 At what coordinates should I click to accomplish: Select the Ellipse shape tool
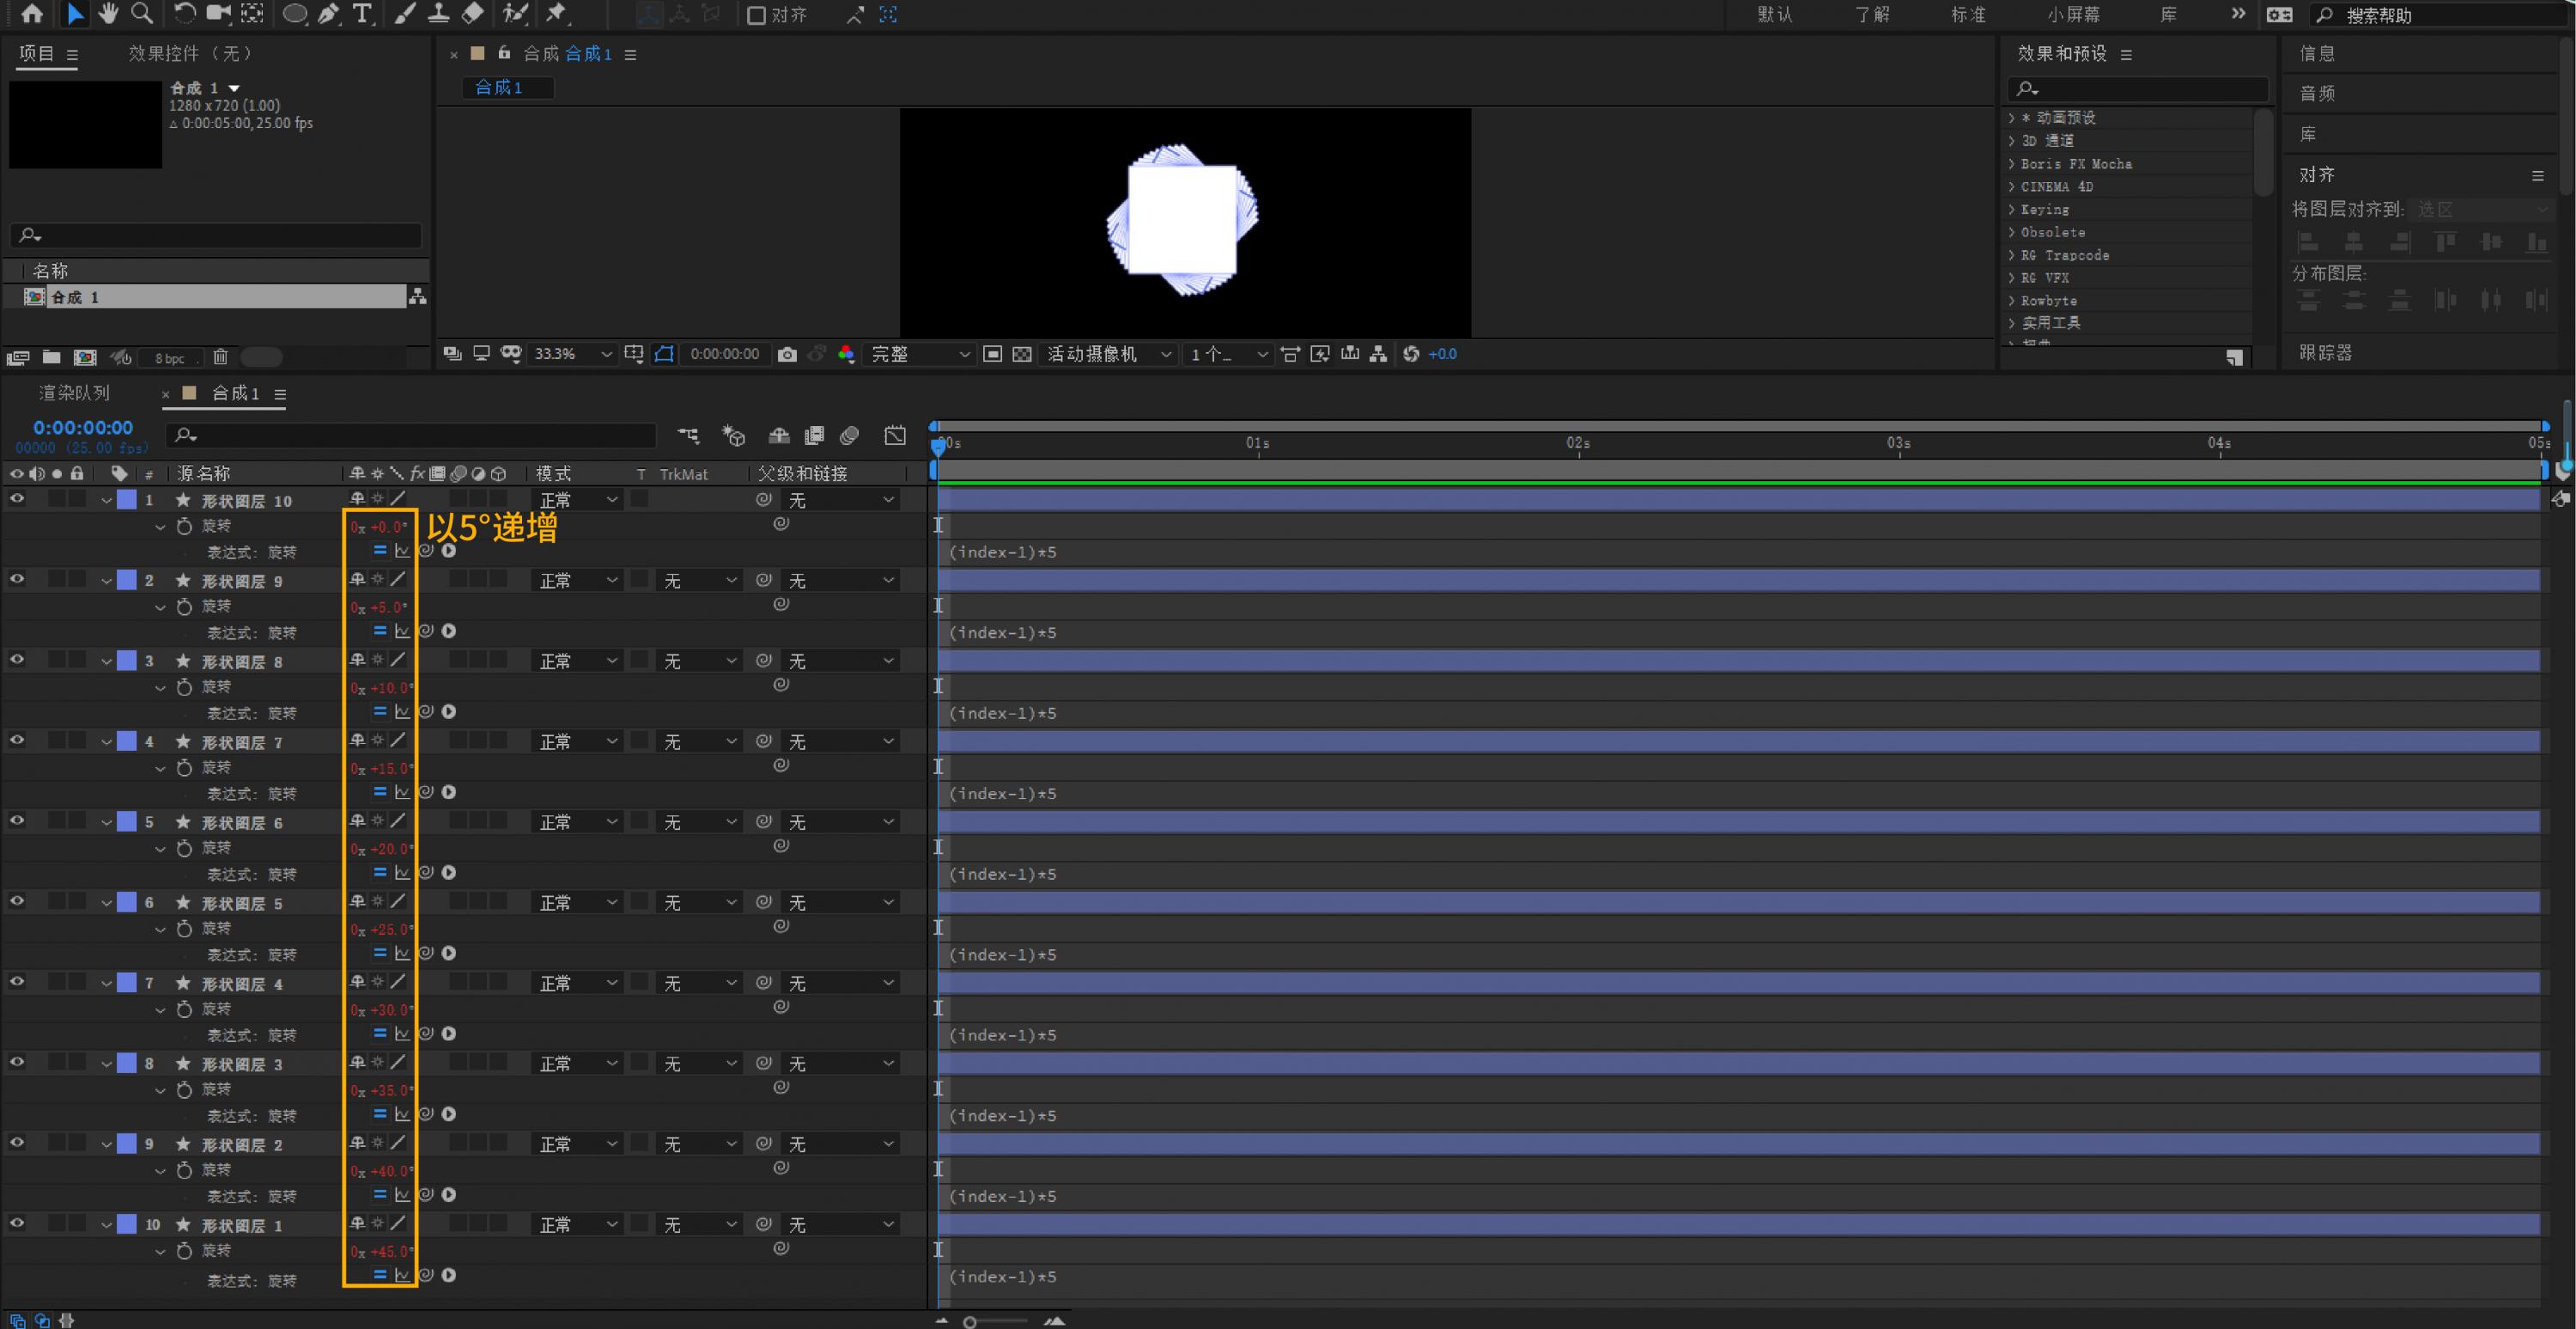point(294,14)
